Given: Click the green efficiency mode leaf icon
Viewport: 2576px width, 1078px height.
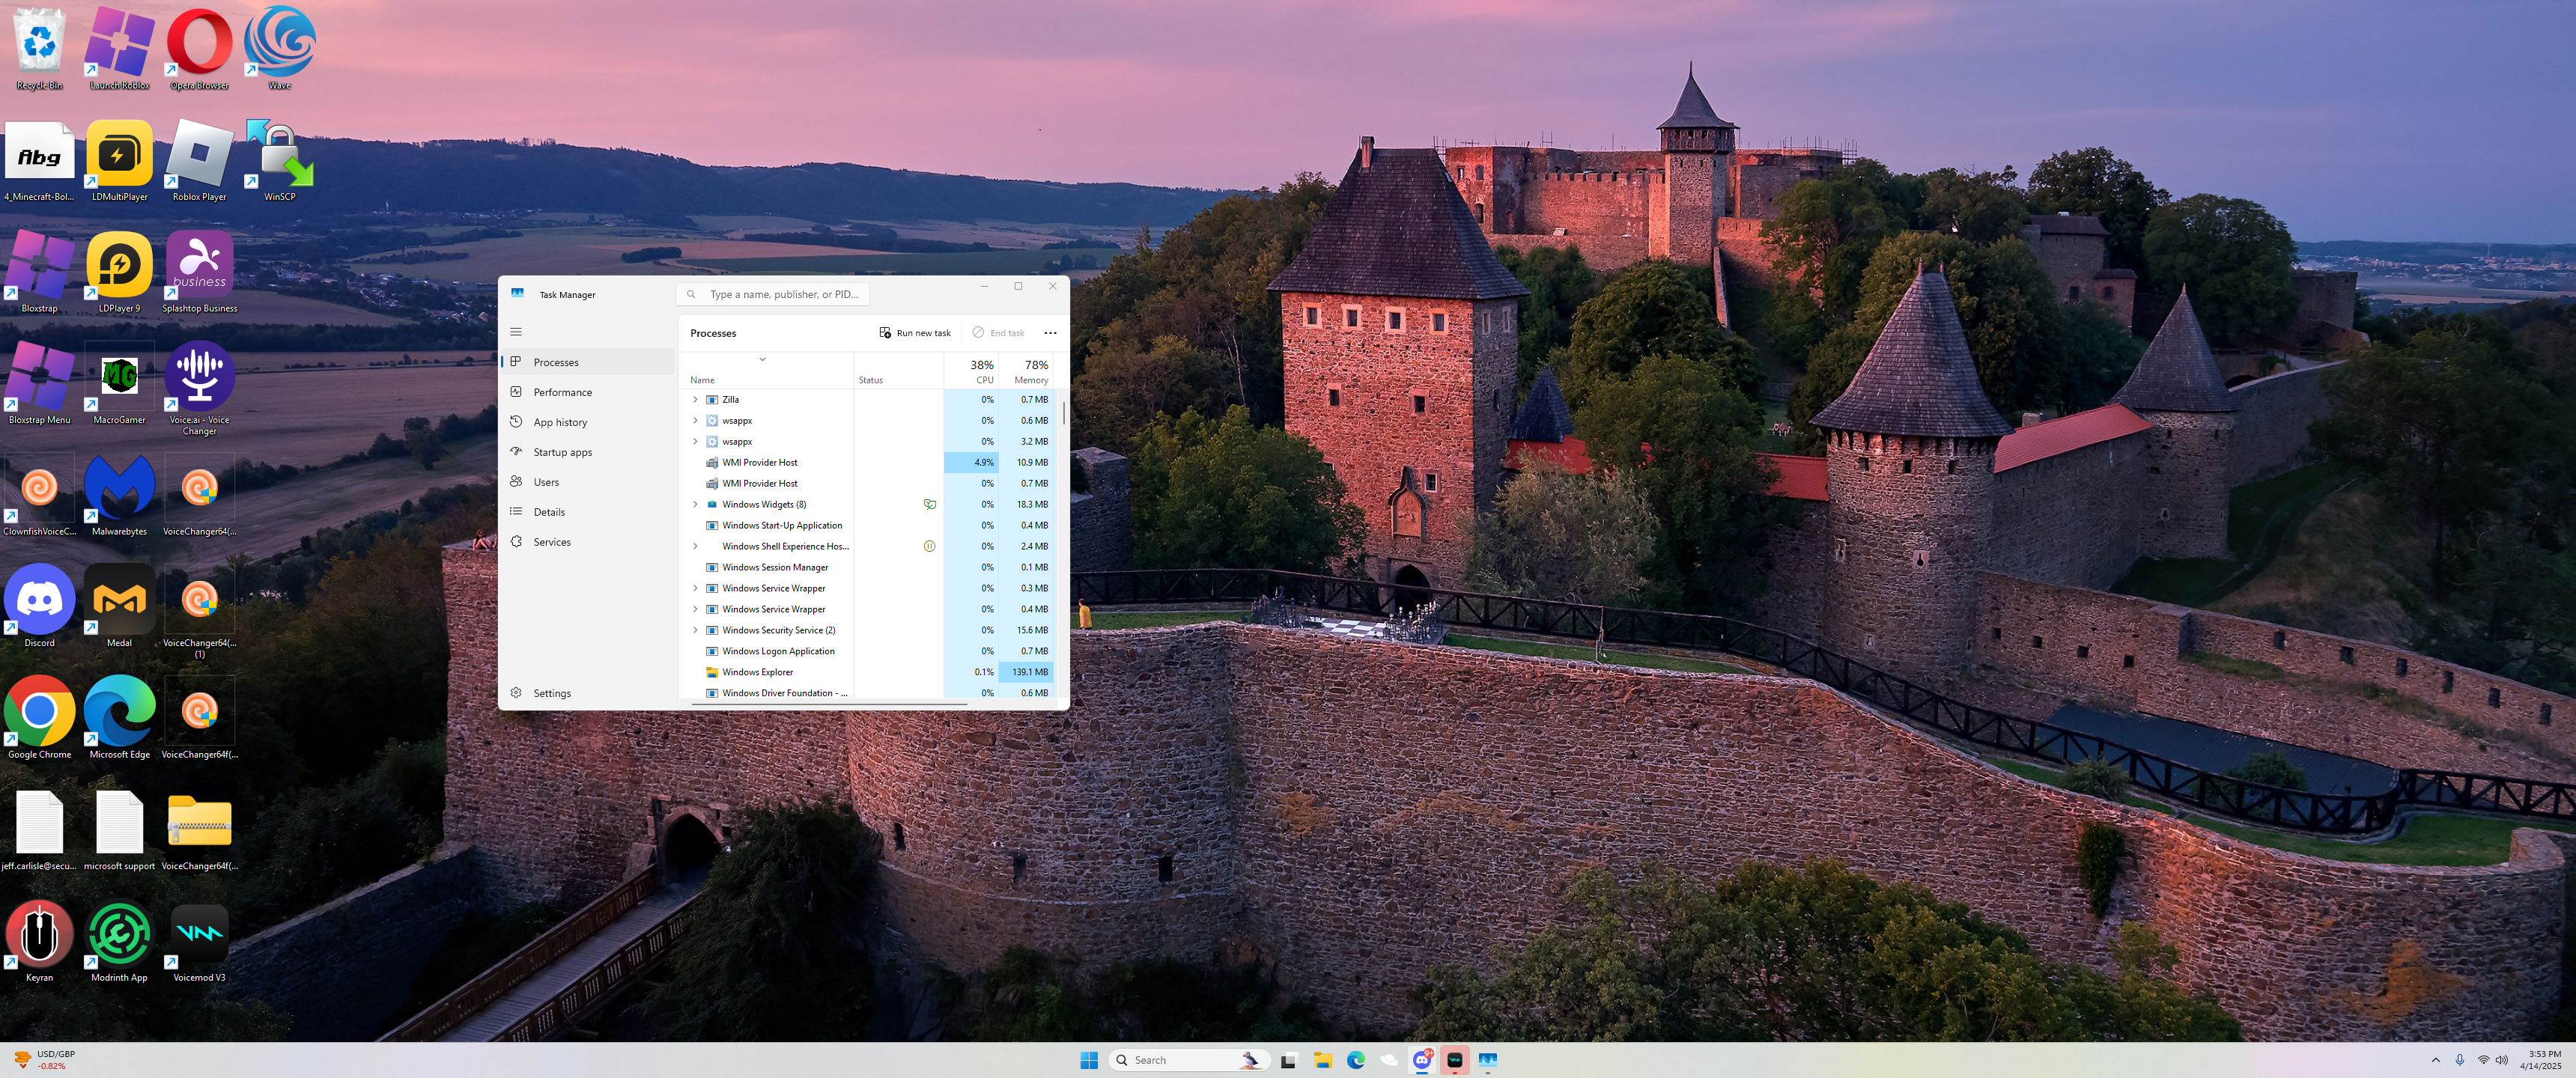Looking at the screenshot, I should tap(929, 504).
